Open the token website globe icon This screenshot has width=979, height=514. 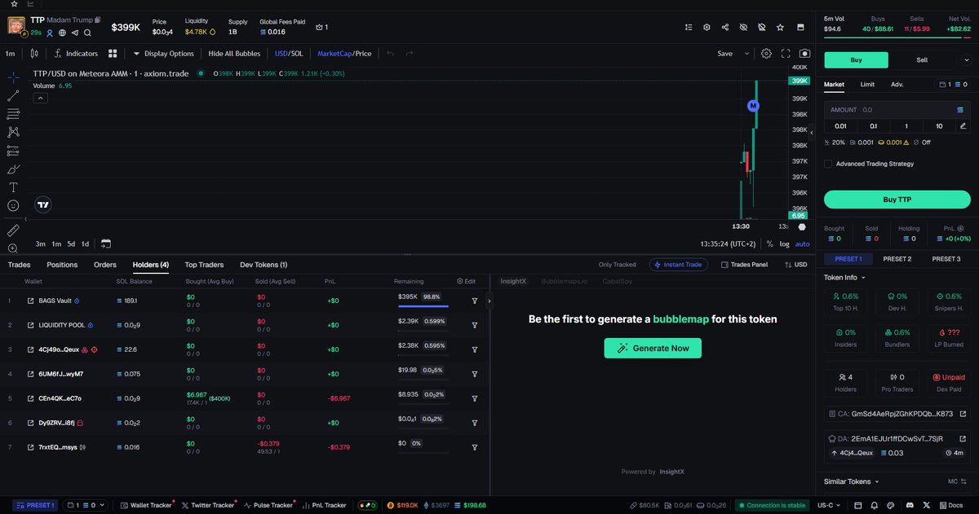point(62,33)
